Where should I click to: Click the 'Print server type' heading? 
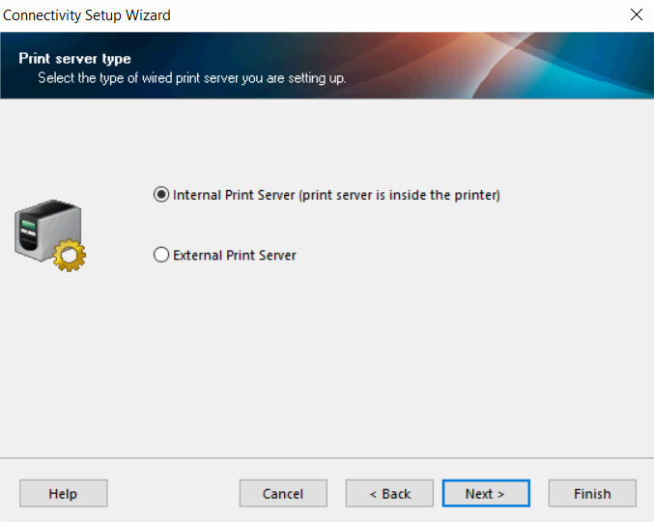tap(75, 59)
